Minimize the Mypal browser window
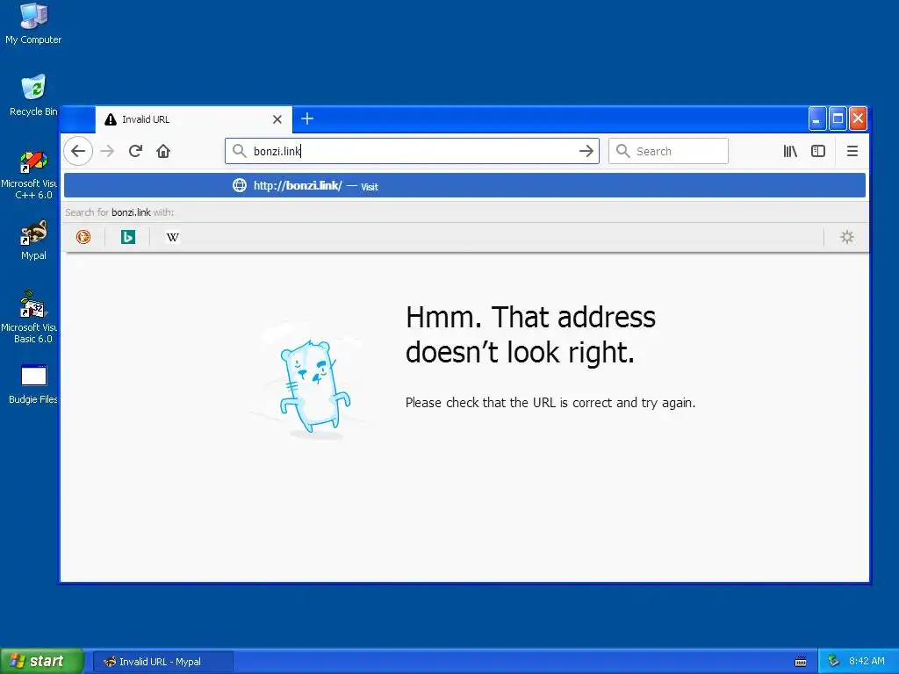899x674 pixels. pos(817,118)
